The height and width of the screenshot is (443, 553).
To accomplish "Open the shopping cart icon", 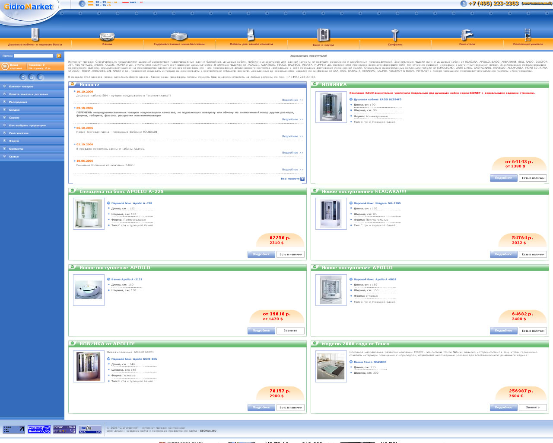I will 5,66.
